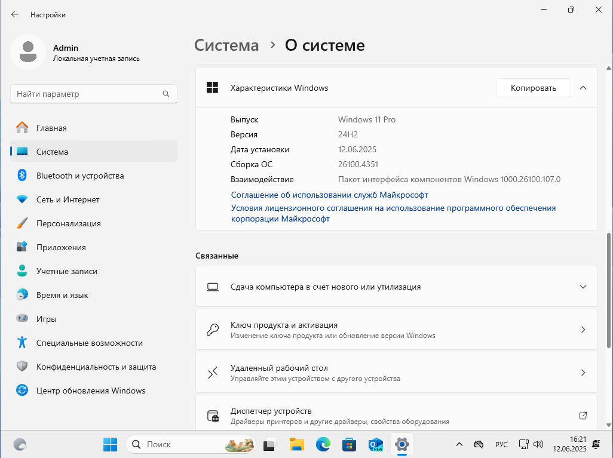
Task: Click the Найти параметр search field
Action: (x=94, y=94)
